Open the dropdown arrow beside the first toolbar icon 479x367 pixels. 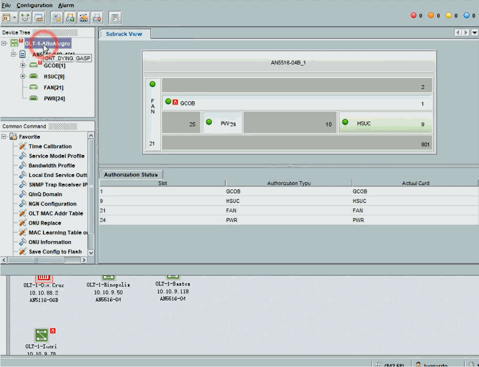[x=14, y=17]
